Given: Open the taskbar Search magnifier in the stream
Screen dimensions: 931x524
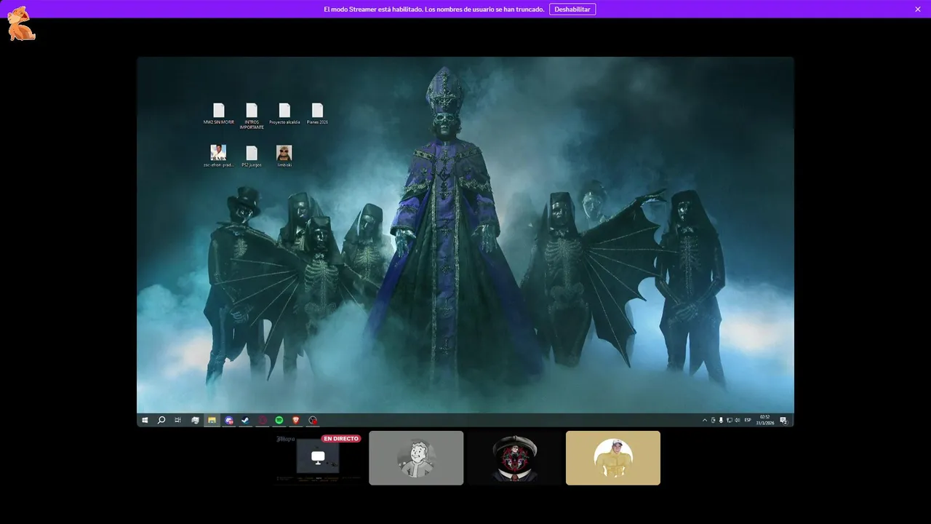Looking at the screenshot, I should [161, 420].
